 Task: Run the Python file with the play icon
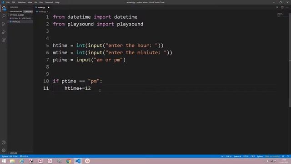click(x=277, y=7)
